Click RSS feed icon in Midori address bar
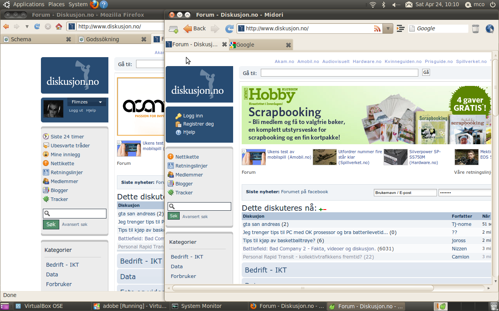This screenshot has width=499, height=311. 377,28
